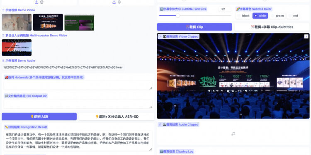Click the font size number box showing 32
The width and height of the screenshot is (311, 155).
pyautogui.click(x=225, y=9)
